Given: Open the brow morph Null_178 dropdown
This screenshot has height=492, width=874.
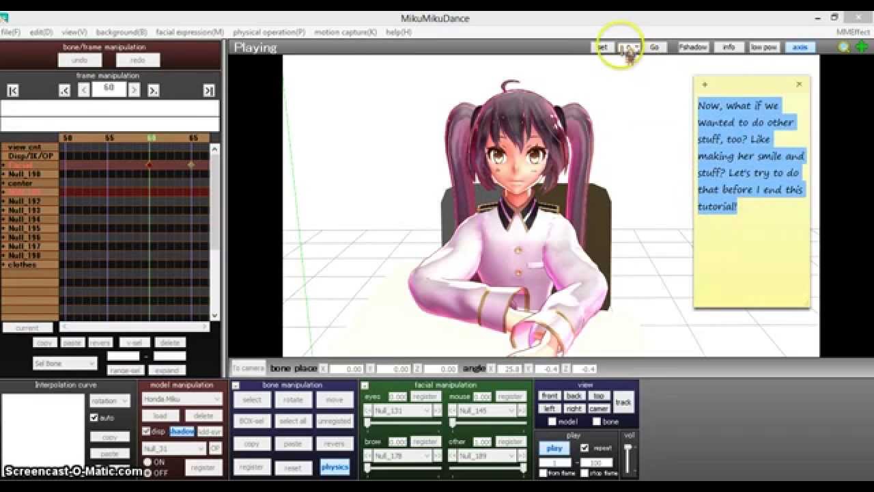Looking at the screenshot, I should (402, 456).
